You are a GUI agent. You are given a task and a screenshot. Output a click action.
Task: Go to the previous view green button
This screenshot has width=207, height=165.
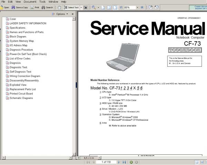pos(131,162)
